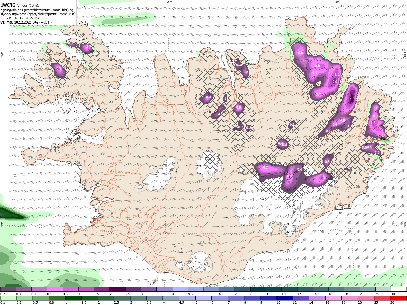Click the 1.0 snowfall value north of the glacier
The image size is (407, 305).
click(x=322, y=178)
